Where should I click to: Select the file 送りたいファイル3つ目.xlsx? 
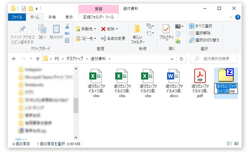point(148,83)
